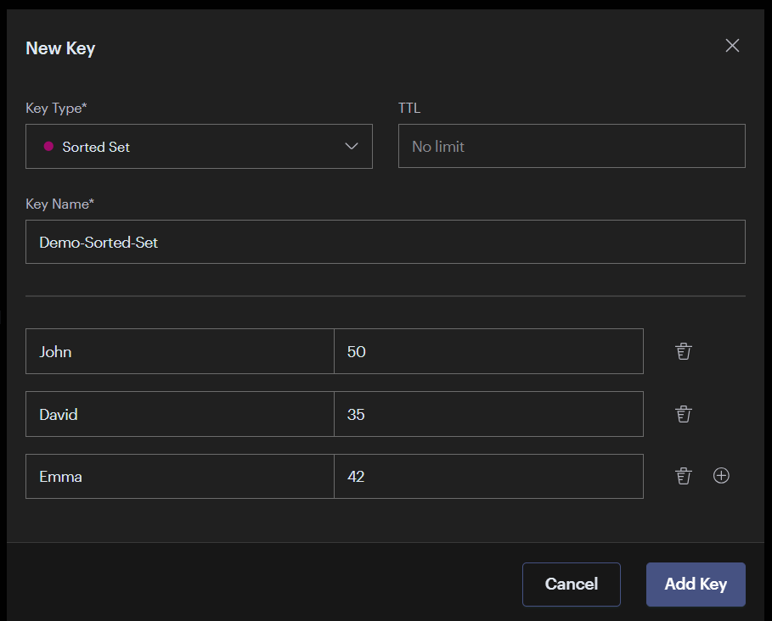The image size is (772, 621).
Task: Click the pink Sorted Set type indicator dot
Action: point(48,146)
